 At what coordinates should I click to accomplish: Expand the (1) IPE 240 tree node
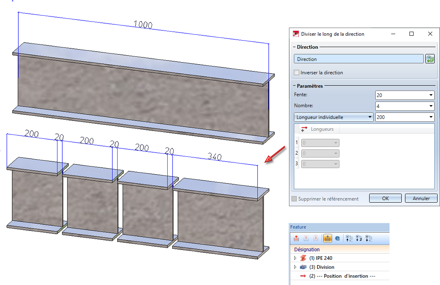coord(295,258)
